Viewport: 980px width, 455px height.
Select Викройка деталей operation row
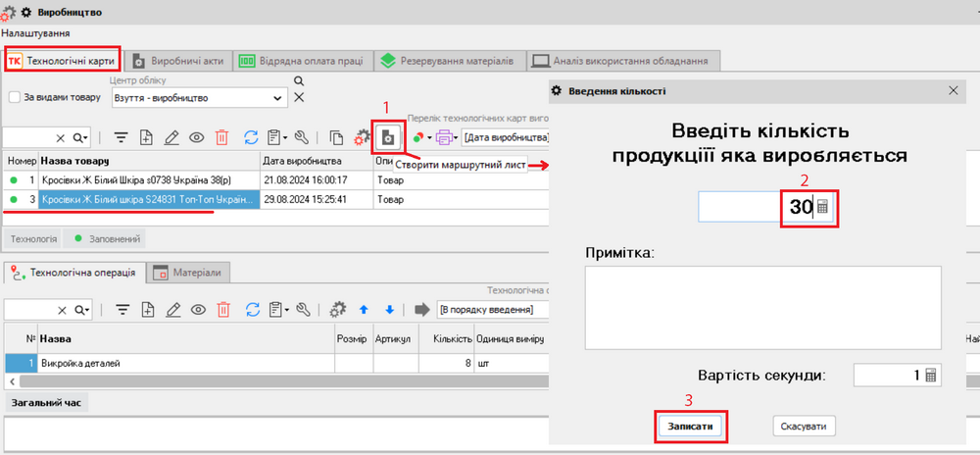coord(276,363)
